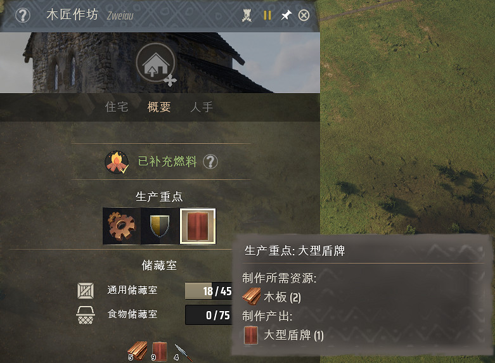Open the 人手 tab
495x363 pixels.
pyautogui.click(x=202, y=107)
